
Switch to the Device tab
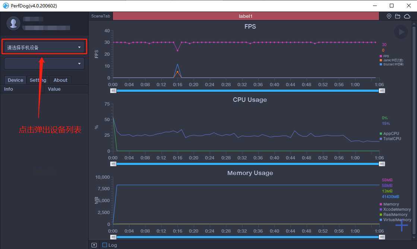pyautogui.click(x=15, y=80)
